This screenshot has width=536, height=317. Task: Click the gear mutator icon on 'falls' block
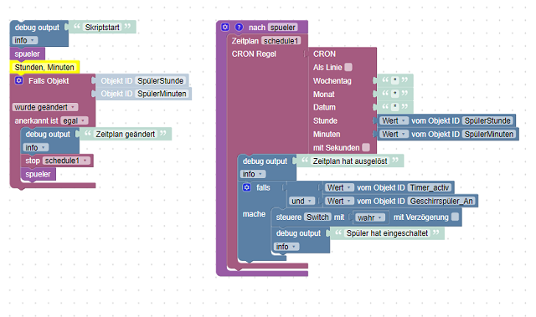coord(246,187)
